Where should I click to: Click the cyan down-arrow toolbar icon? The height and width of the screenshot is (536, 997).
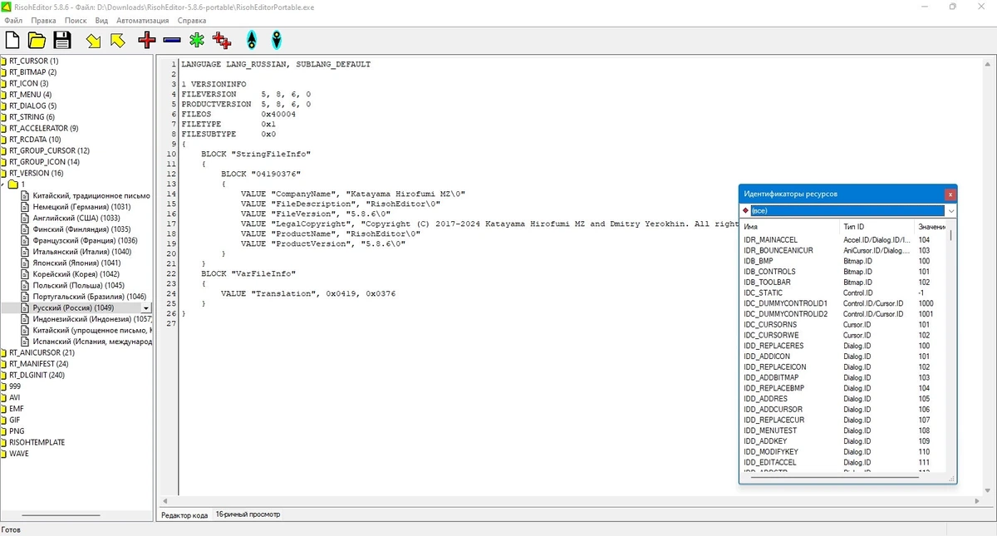pyautogui.click(x=277, y=40)
